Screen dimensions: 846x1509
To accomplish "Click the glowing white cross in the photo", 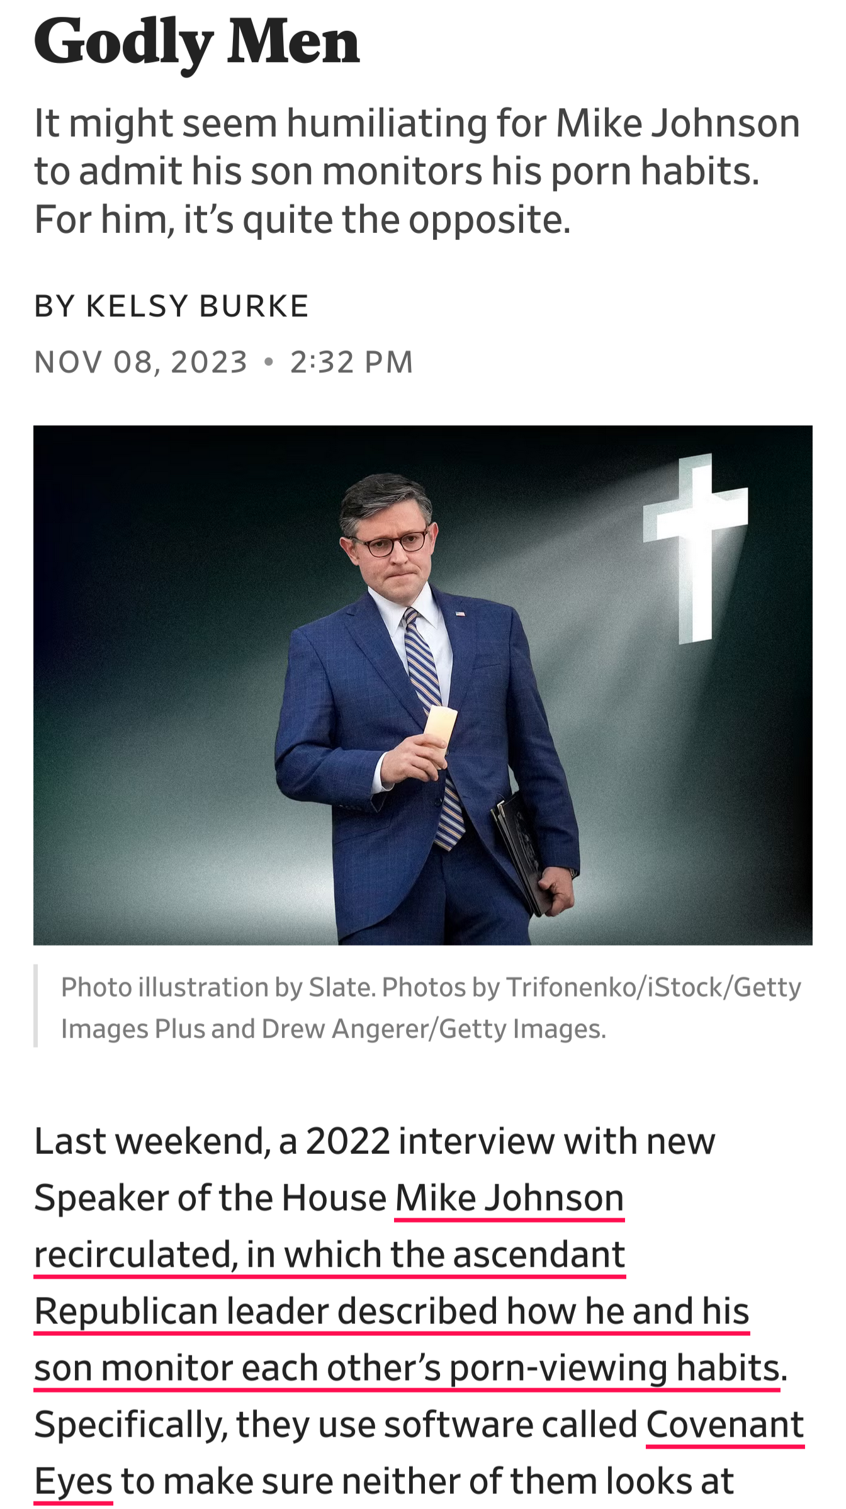I will 695,548.
